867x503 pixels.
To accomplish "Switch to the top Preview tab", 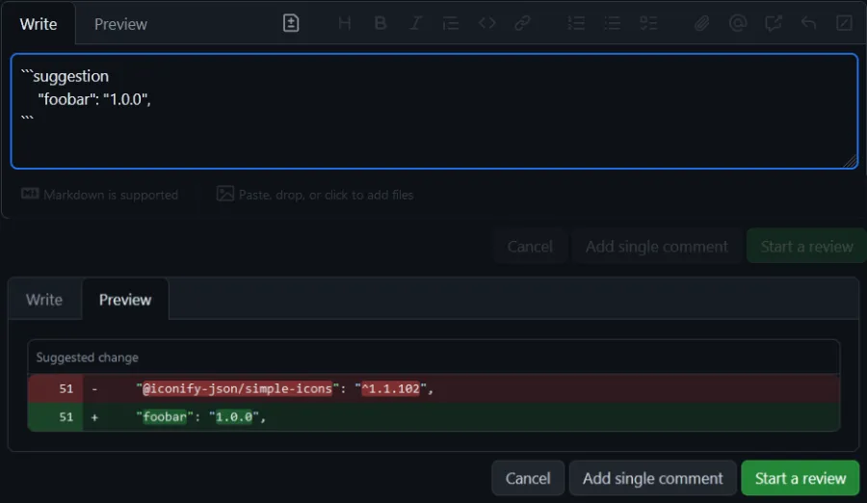I will click(x=120, y=24).
